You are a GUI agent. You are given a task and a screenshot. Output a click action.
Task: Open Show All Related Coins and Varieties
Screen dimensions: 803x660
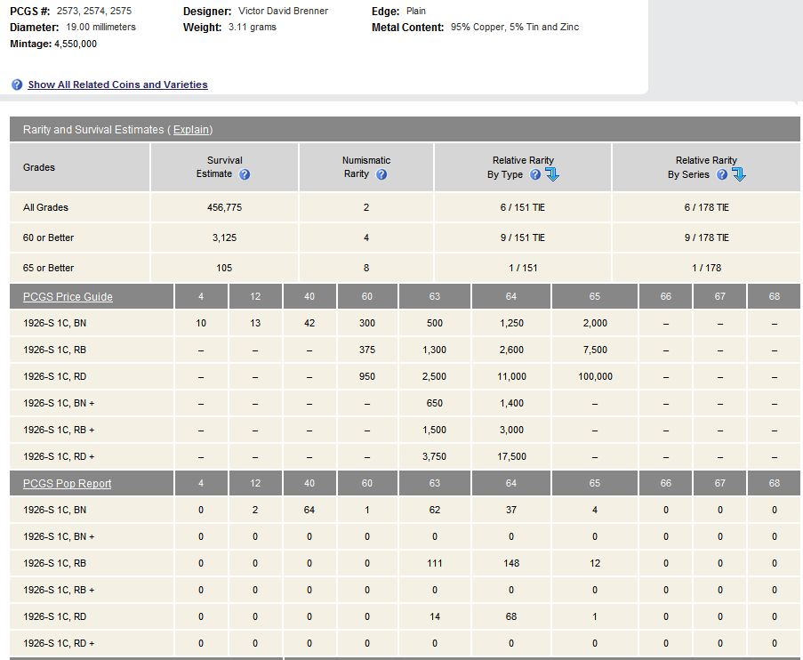(x=117, y=85)
